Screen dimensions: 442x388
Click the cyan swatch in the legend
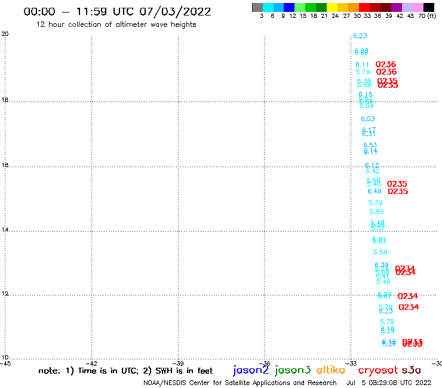tap(268, 7)
